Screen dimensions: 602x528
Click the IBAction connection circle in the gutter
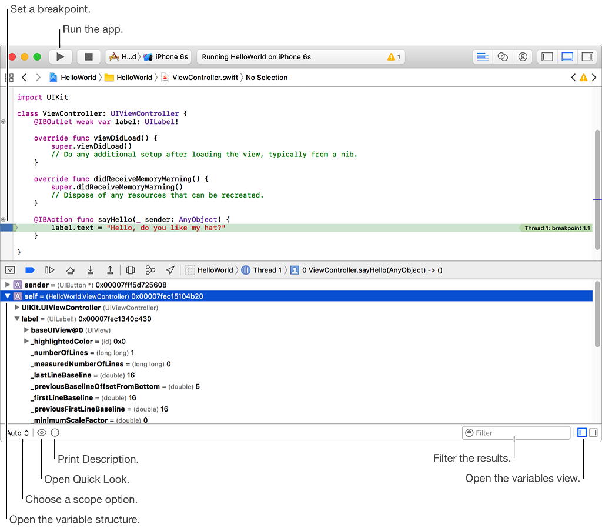(x=4, y=220)
